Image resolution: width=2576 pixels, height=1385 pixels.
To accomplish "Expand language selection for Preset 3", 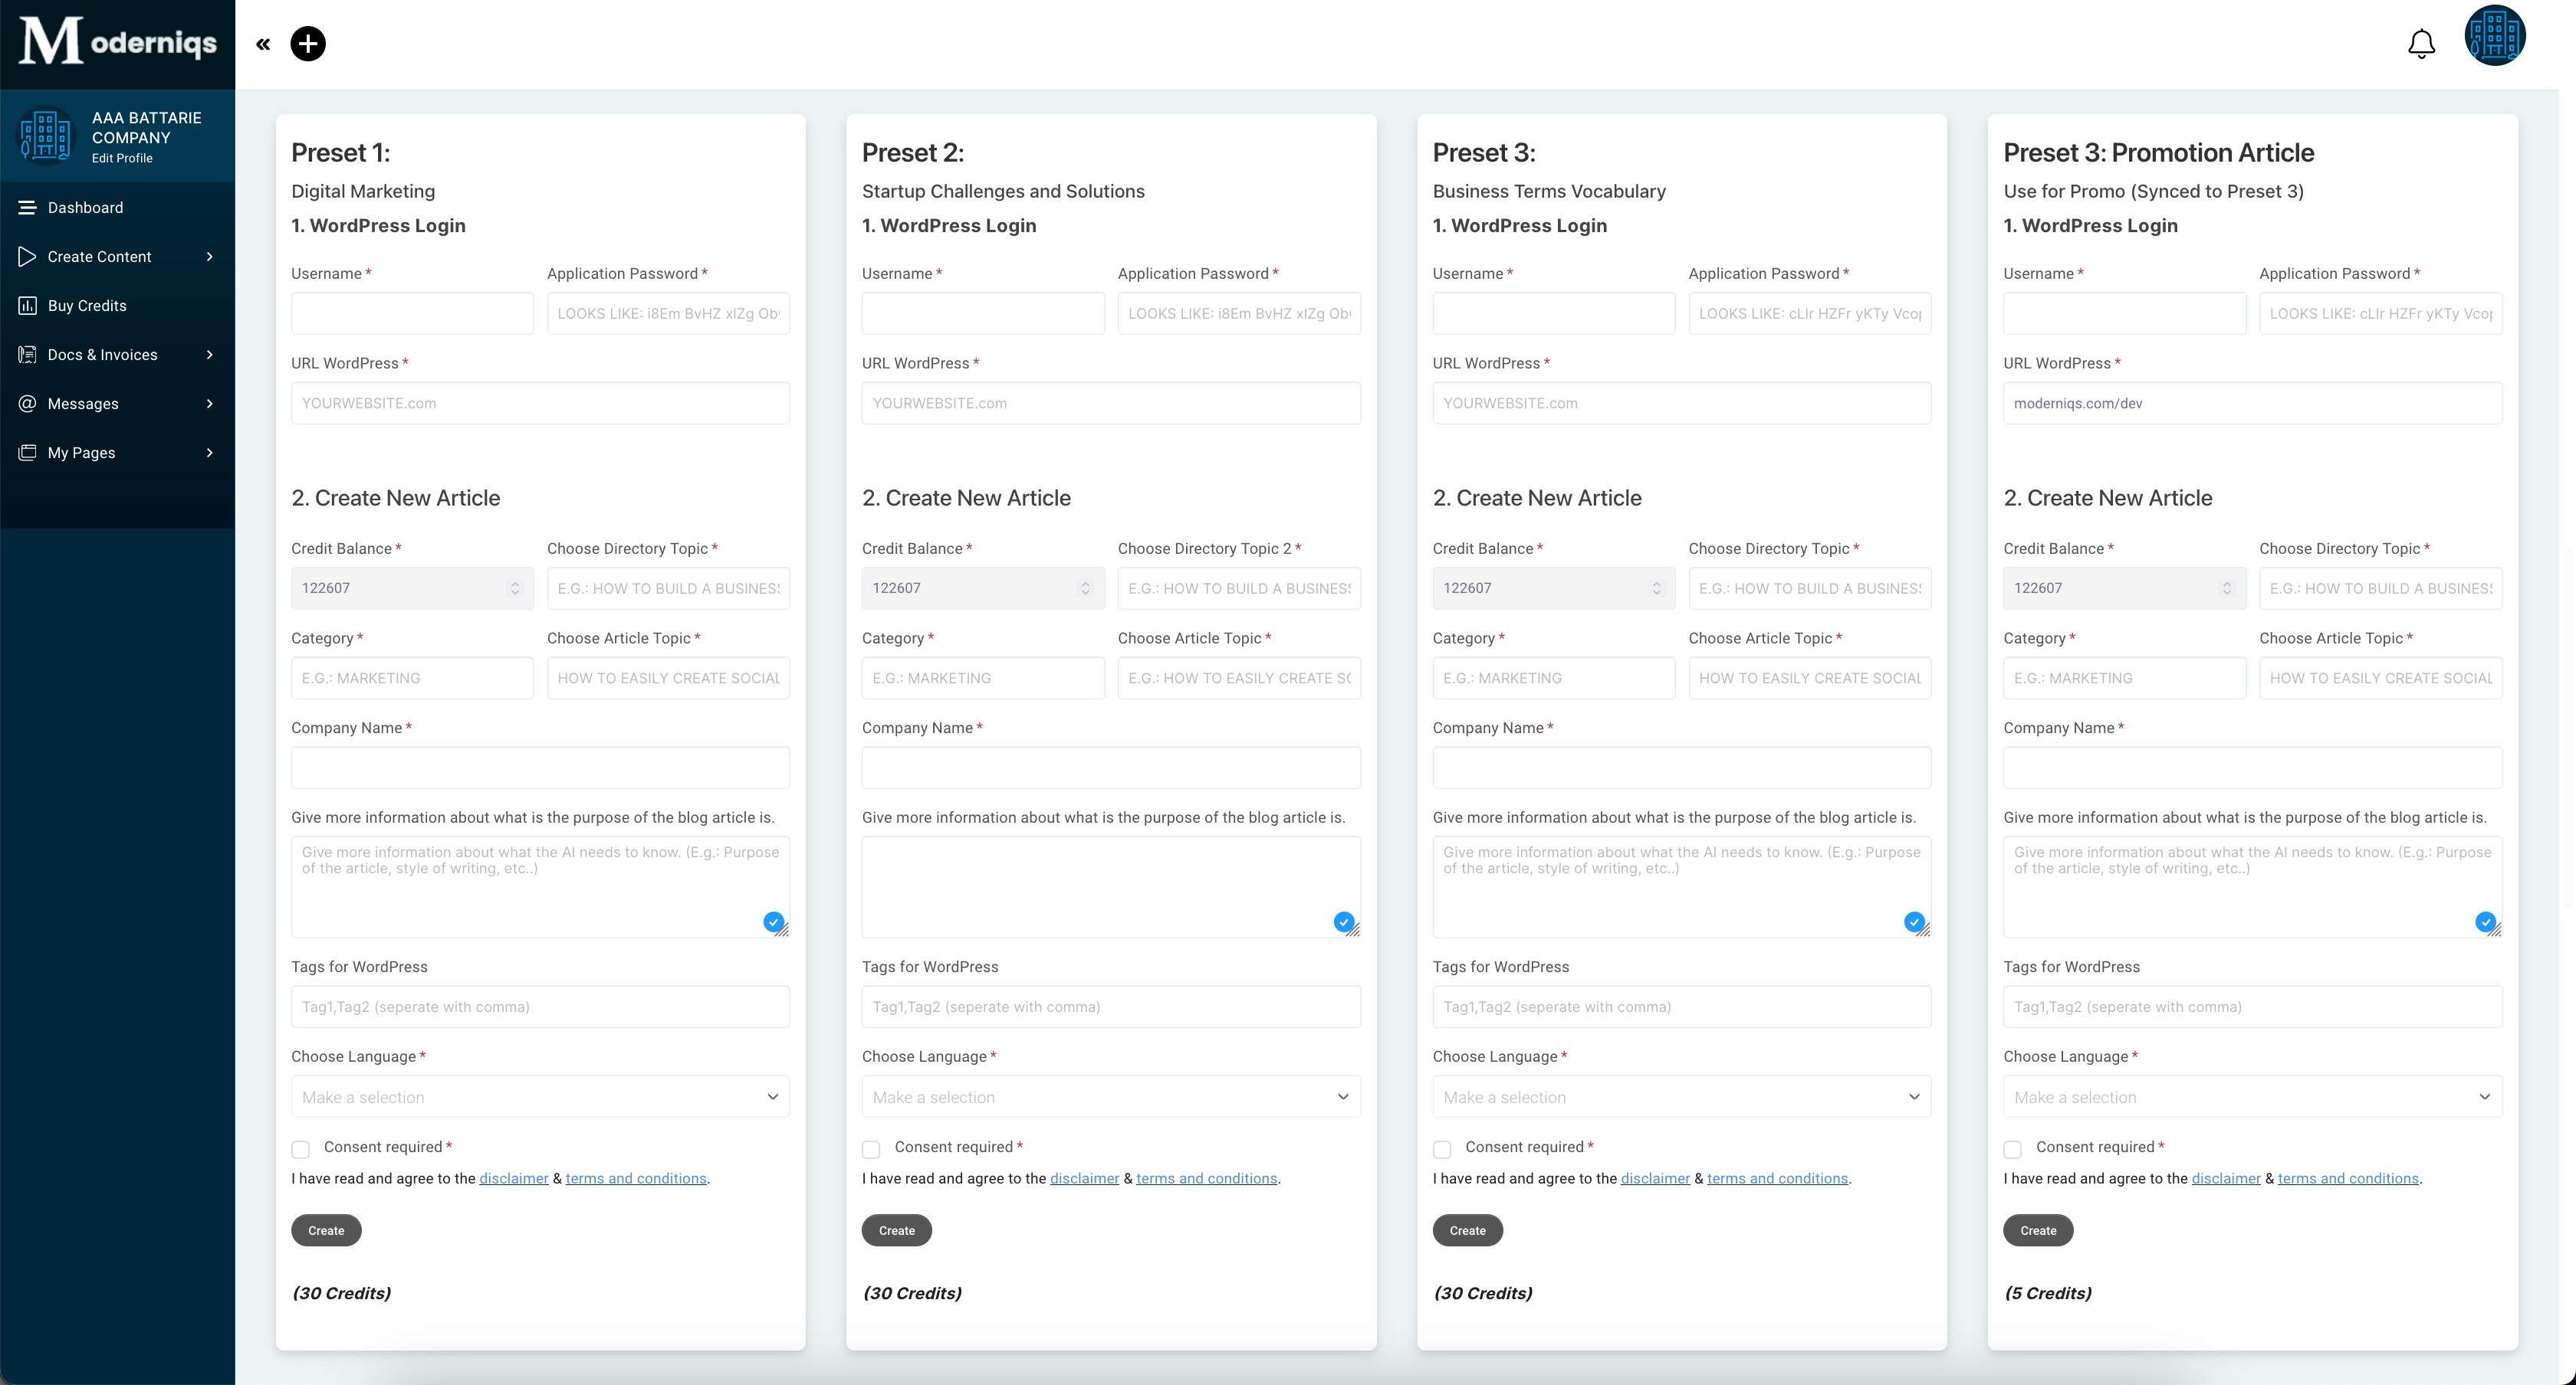I will pos(1680,1096).
